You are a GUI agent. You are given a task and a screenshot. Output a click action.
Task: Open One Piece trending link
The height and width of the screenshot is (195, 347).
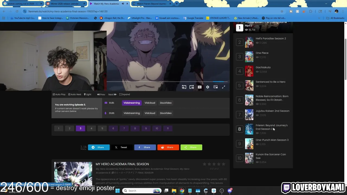[262, 53]
